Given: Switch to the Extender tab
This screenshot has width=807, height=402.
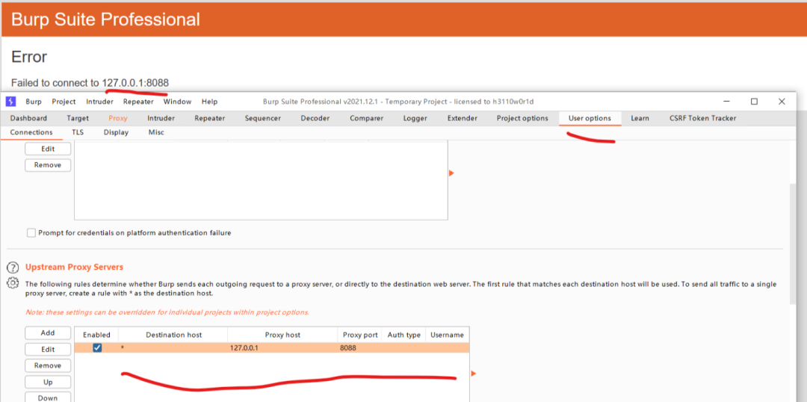Looking at the screenshot, I should point(463,118).
